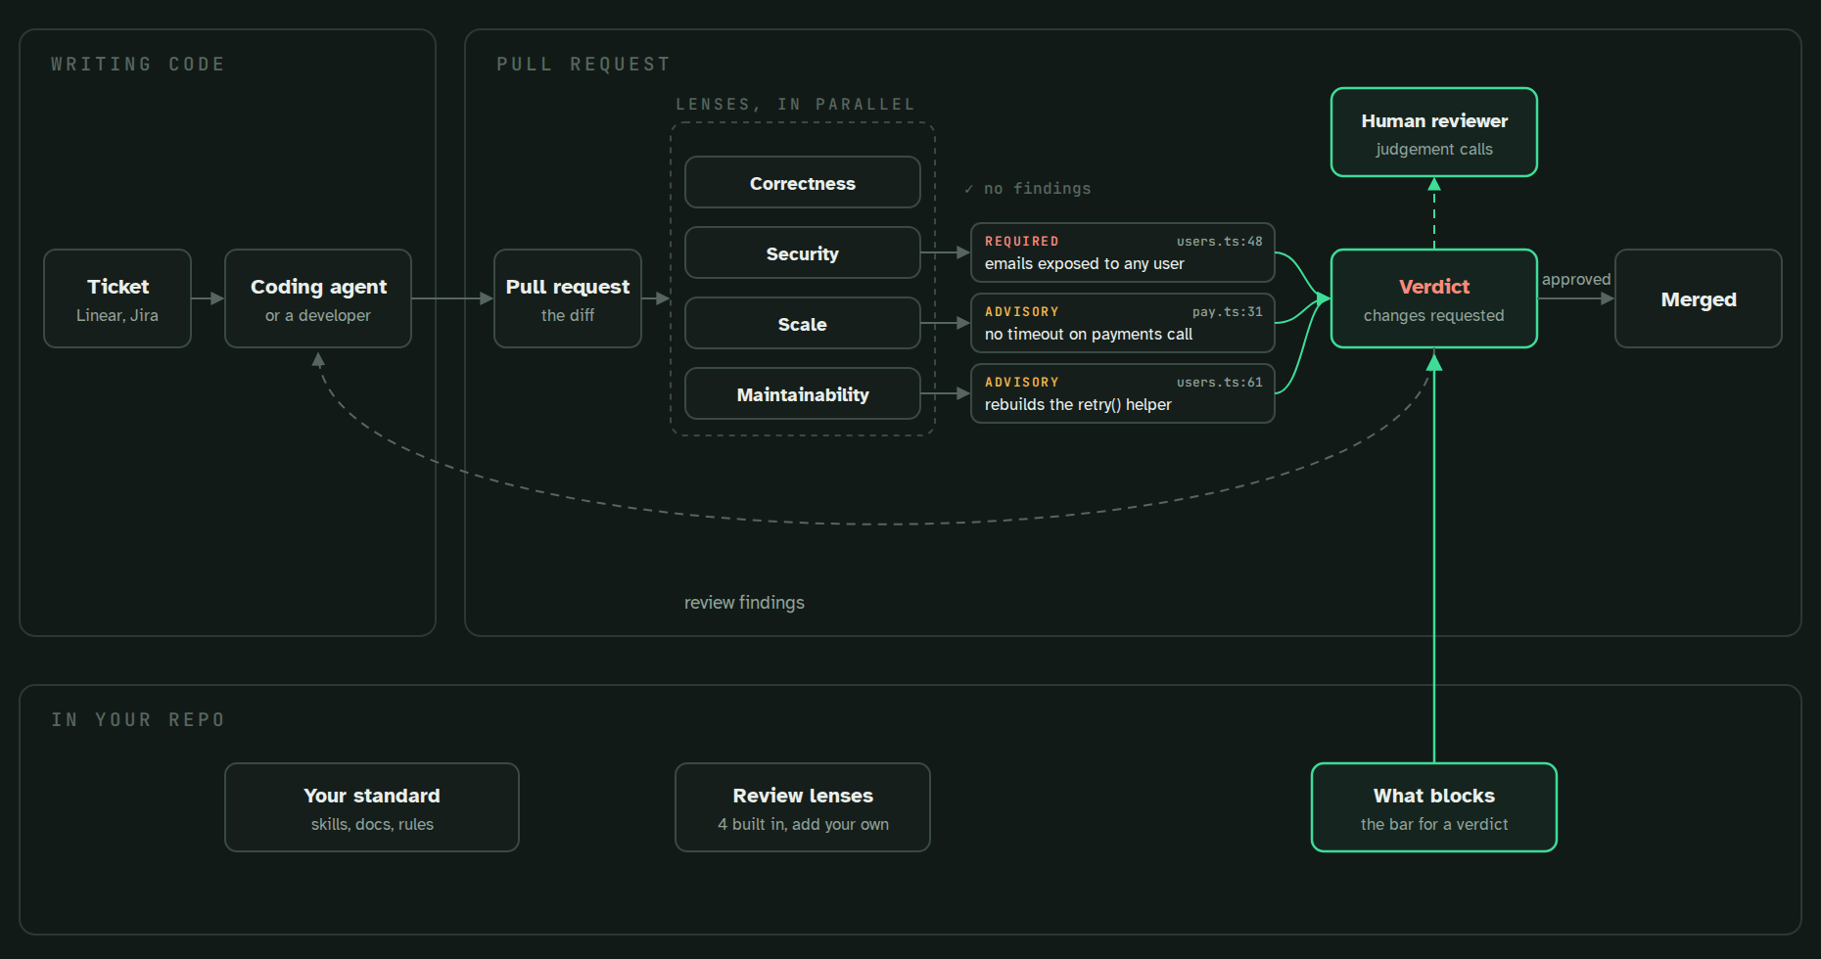Click the 'PULL REQUEST' section title
Screen dimensions: 1821x959
click(584, 64)
